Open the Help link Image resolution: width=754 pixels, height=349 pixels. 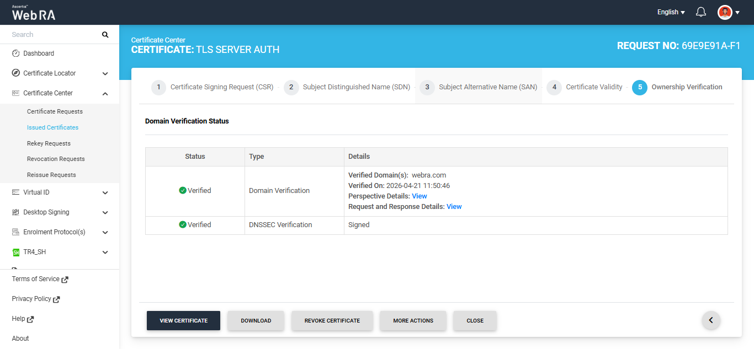18,319
